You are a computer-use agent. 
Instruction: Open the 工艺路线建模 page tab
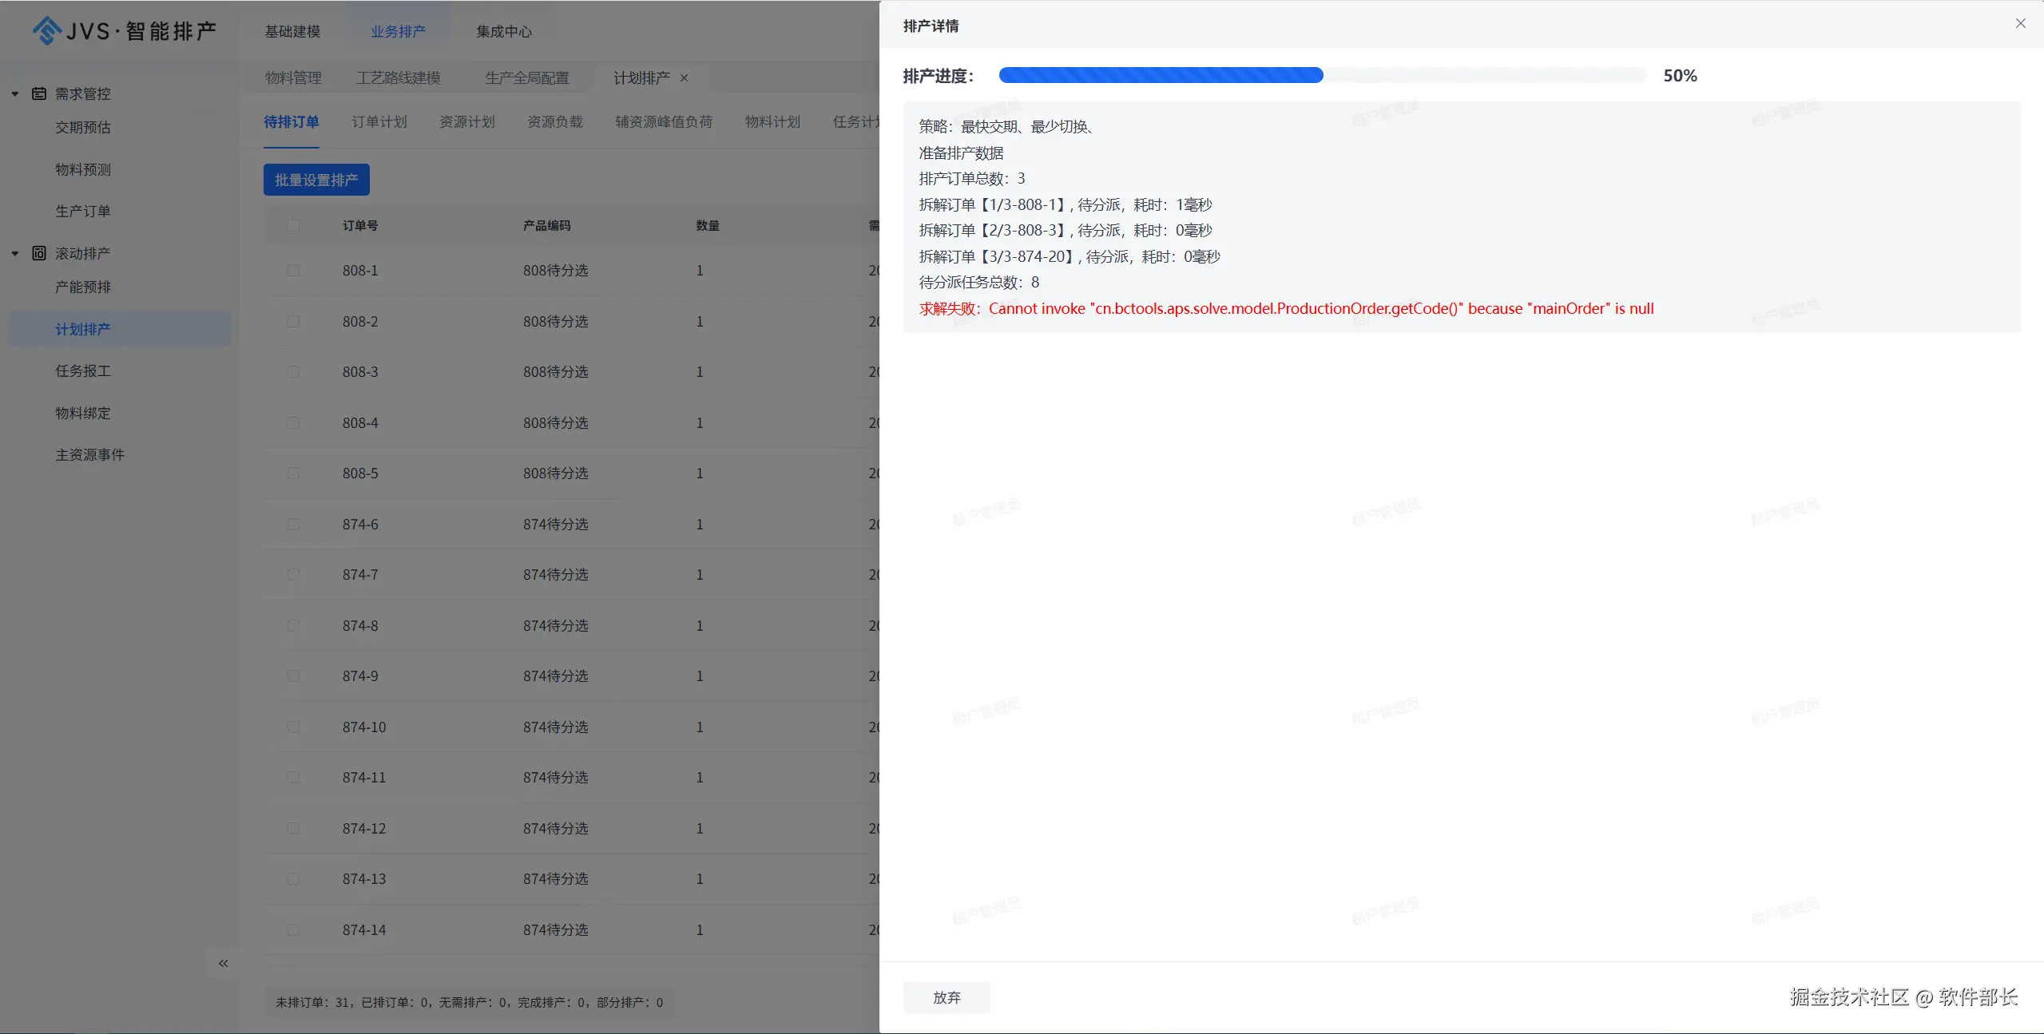398,77
